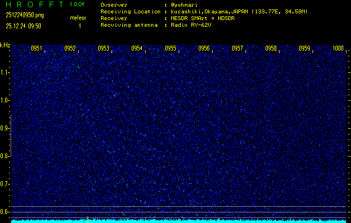This screenshot has width=351, height=223.
Task: Select the 1.0.0f version label
Action: click(78, 4)
